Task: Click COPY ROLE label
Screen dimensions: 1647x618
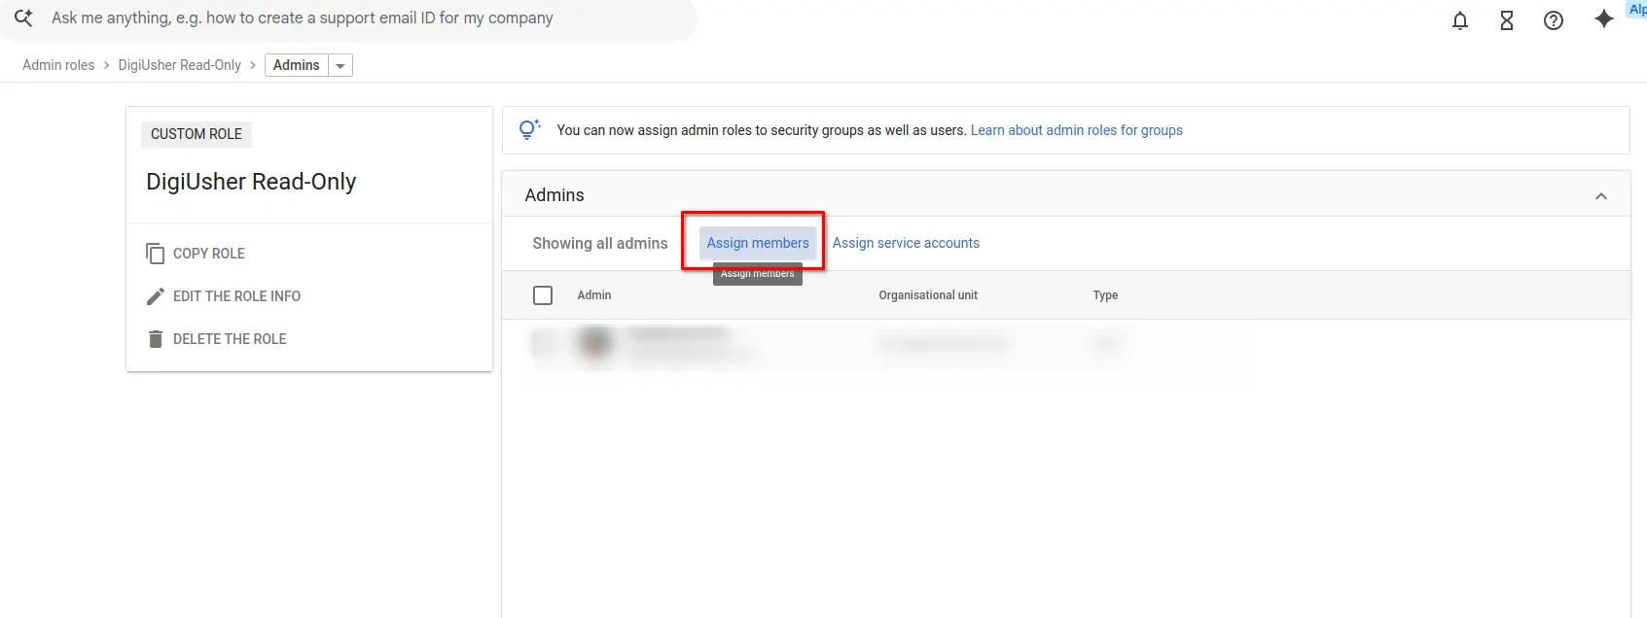Action: (209, 254)
